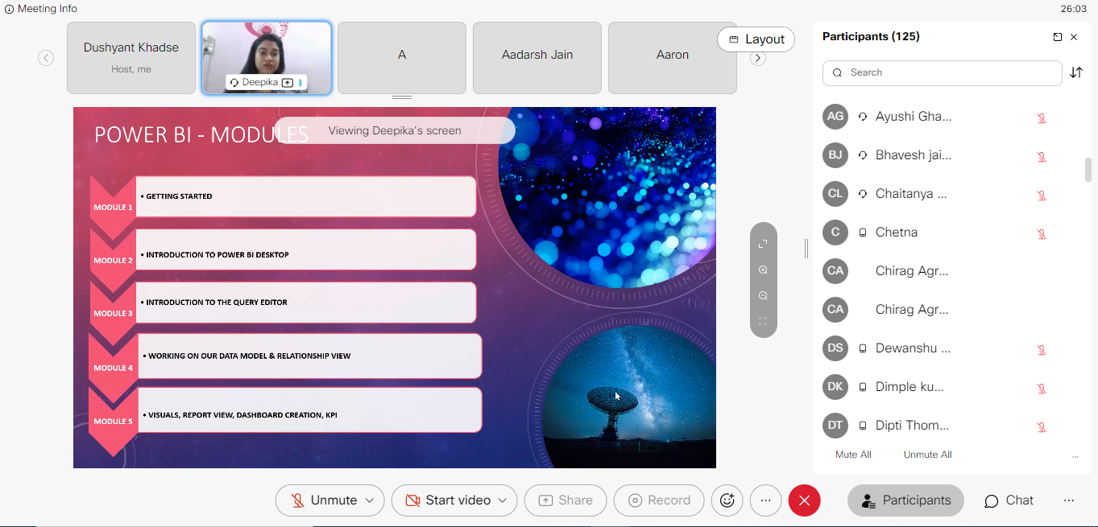Image resolution: width=1098 pixels, height=527 pixels.
Task: Toggle Chetna's muted microphone icon
Action: tap(1042, 234)
